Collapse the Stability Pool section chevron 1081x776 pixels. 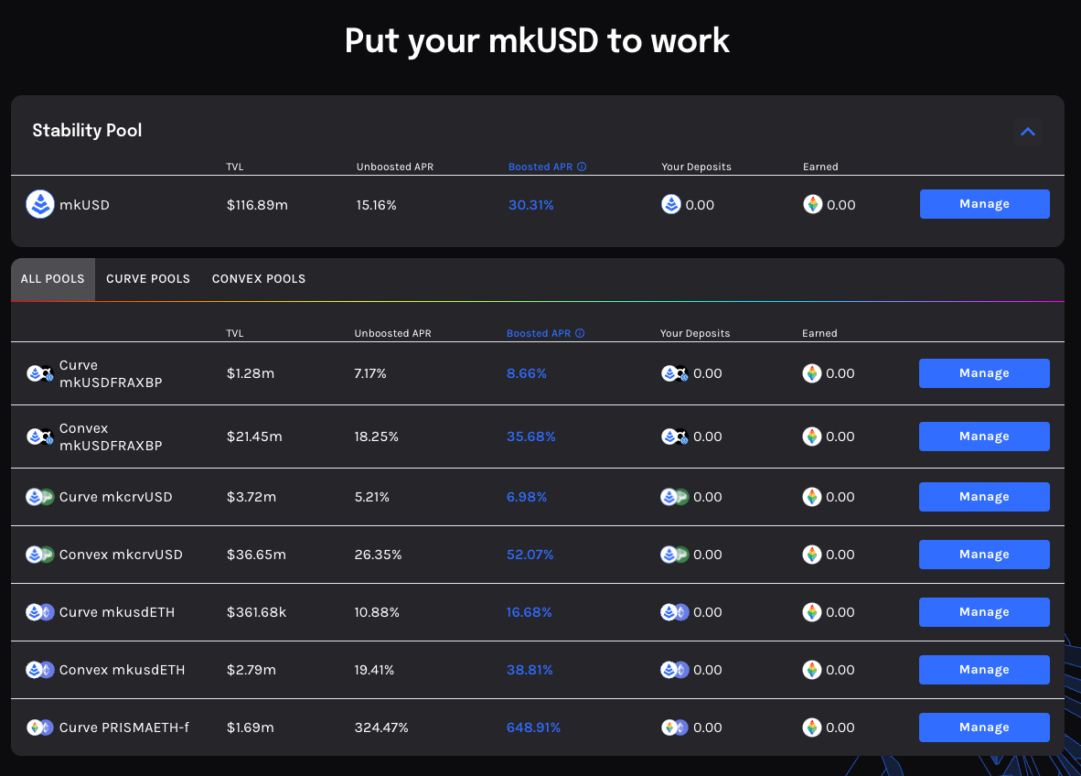tap(1027, 132)
